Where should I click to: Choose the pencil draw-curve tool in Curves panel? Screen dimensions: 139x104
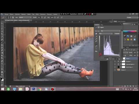[96, 46]
